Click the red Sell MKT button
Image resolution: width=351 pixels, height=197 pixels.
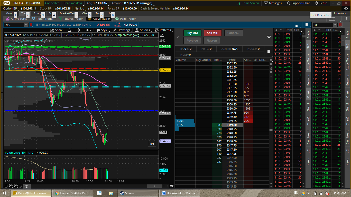coord(213,33)
